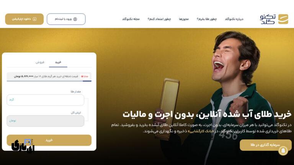Image resolution: width=294 pixels, height=165 pixels.
Task: Open چطور طلا بخرم؟ menu item
Action: [207, 19]
